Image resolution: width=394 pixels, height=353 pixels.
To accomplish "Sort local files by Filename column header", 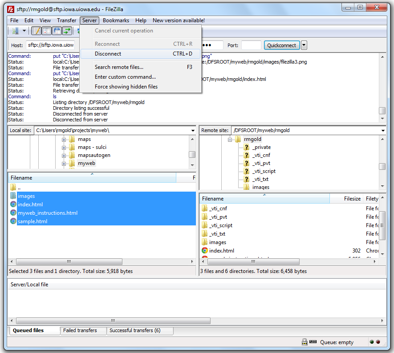I will 92,178.
